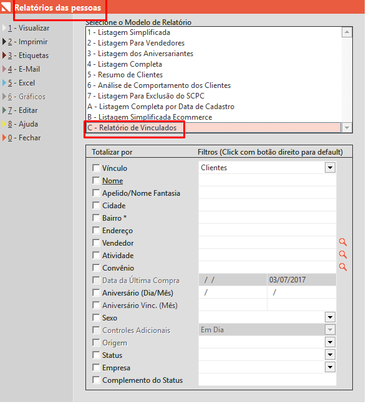366x409 pixels.
Task: Tick Aniversário (Dia/Mês) checkbox
Action: pos(96,292)
